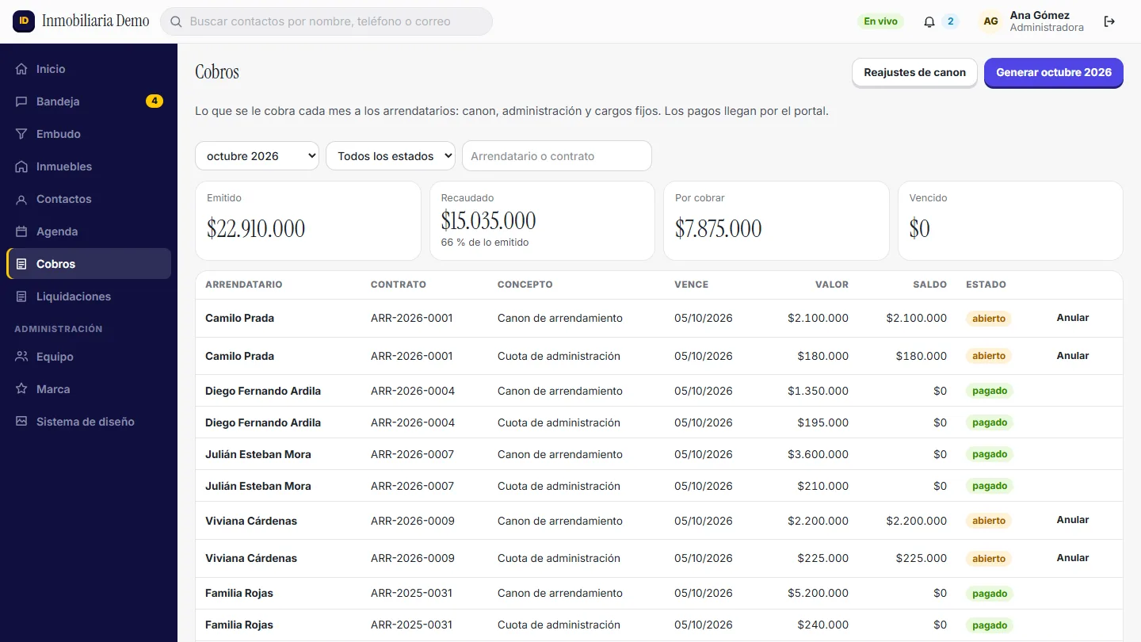This screenshot has width=1141, height=642.
Task: Click the Embudo funnel icon in sidebar
Action: point(21,134)
